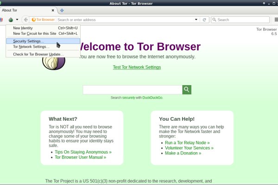Reload the page with the refresh icon
278x185 pixels.
pyautogui.click(x=204, y=20)
